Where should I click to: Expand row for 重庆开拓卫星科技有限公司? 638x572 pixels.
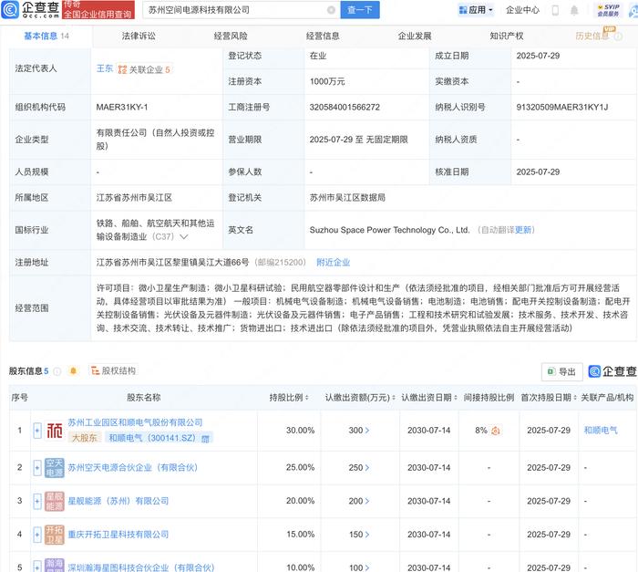pyautogui.click(x=37, y=535)
